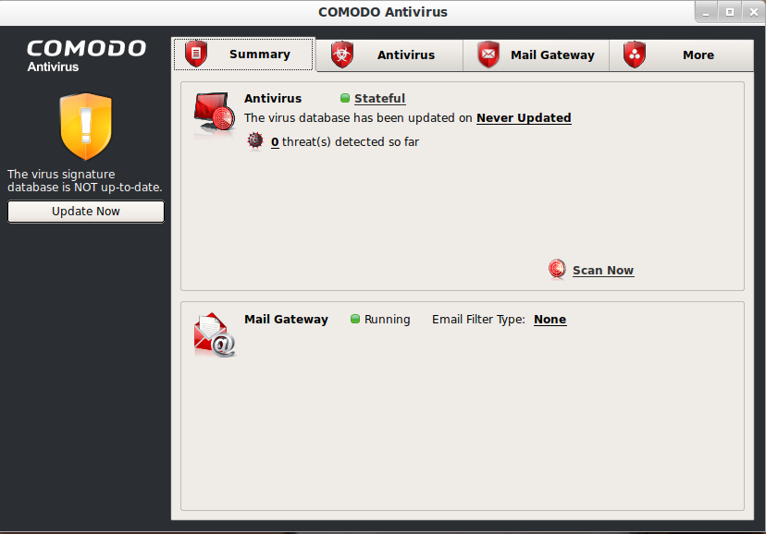Minimize the COMODO Antivirus window
The height and width of the screenshot is (534, 766).
(706, 12)
